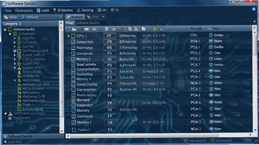Image resolution: width=259 pixels, height=145 pixels.
Task: Click the horizontal scrollbar thumb at bottom
Action: tap(144, 135)
